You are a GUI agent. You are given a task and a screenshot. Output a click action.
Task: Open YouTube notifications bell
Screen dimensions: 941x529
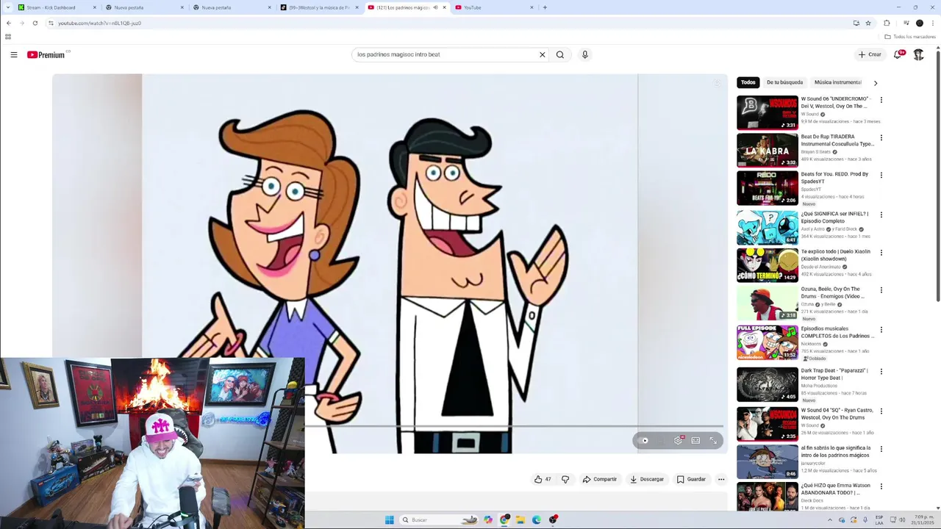(898, 54)
